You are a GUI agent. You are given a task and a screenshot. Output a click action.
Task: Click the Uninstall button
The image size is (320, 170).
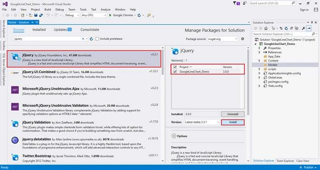click(x=232, y=114)
